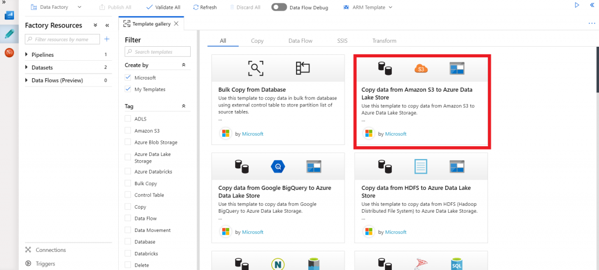Screen dimensions: 599x270
Task: Check the Amazon S3 tag checkbox
Action: point(128,130)
